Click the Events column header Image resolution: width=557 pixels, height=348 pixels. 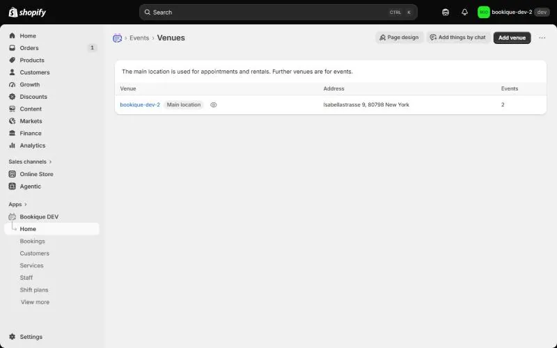point(510,89)
